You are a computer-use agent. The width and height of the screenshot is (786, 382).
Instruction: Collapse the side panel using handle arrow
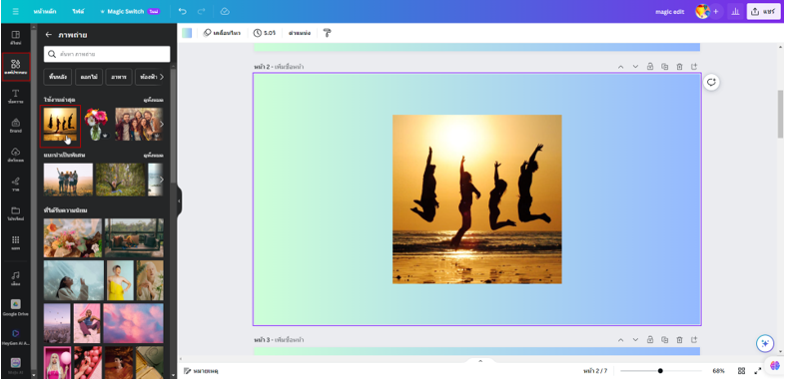179,201
